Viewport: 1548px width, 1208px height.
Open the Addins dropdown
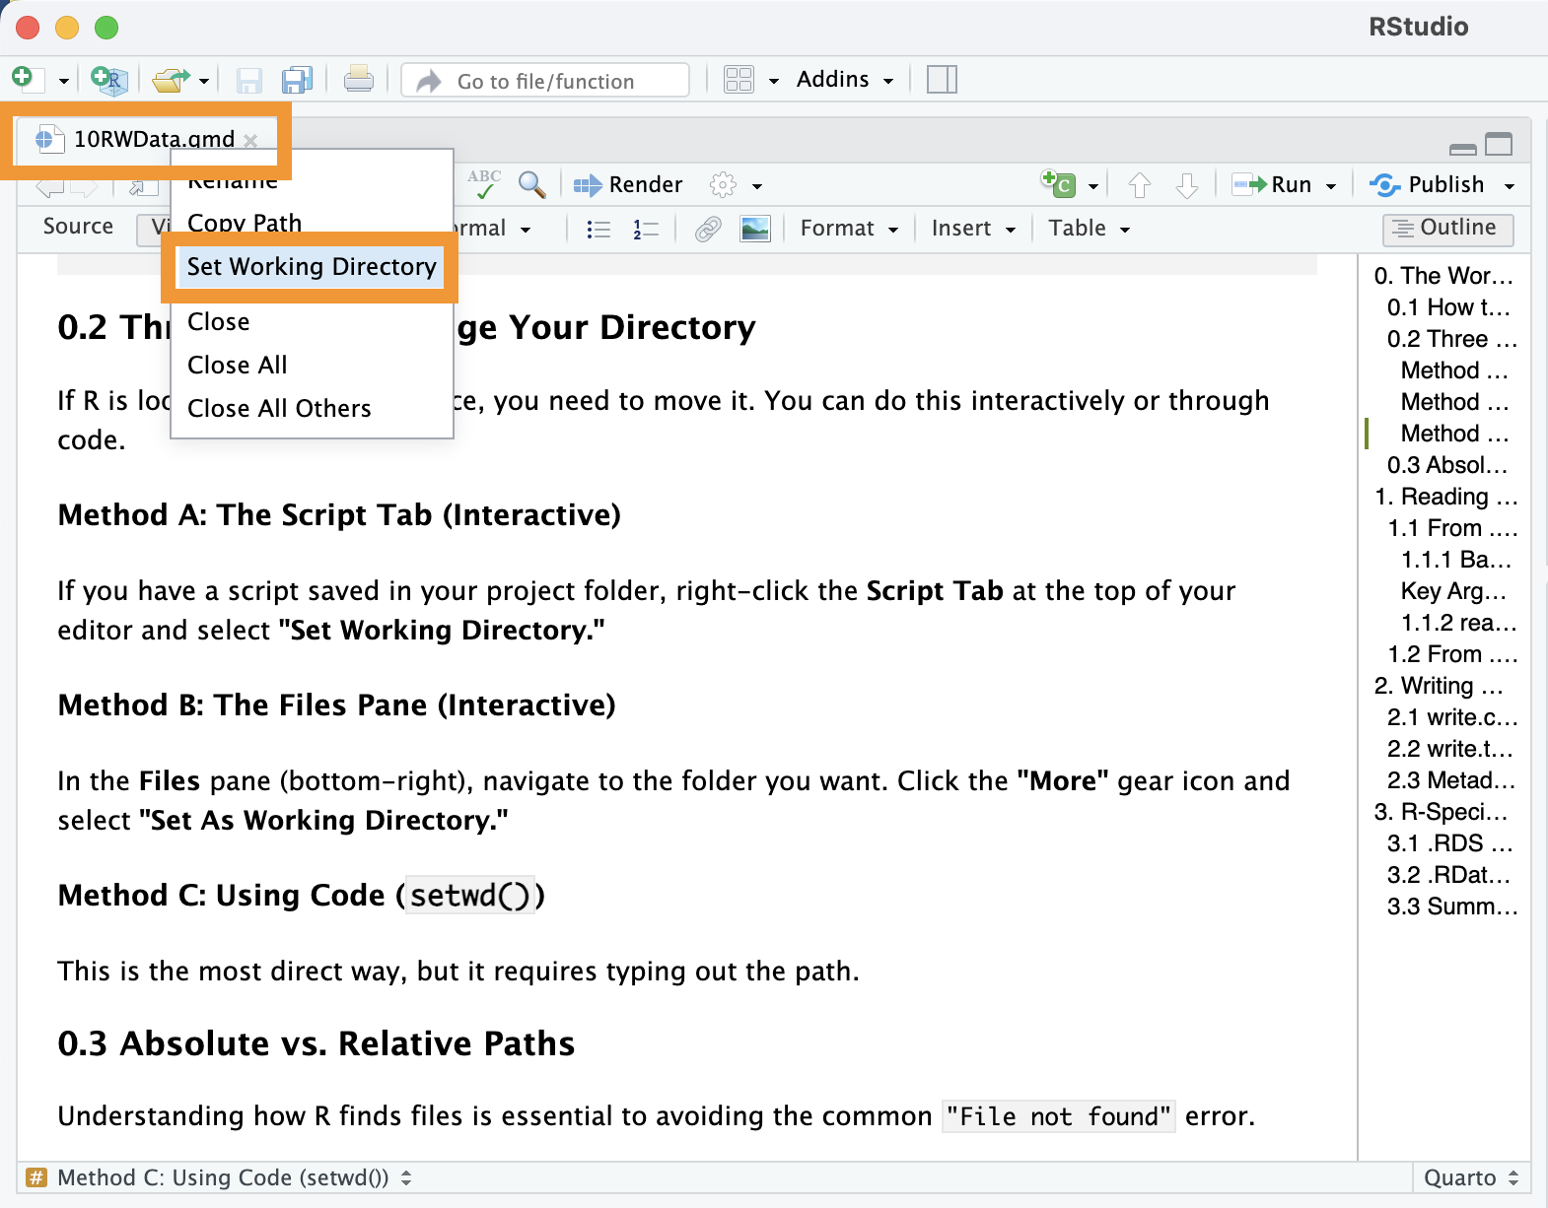[844, 80]
